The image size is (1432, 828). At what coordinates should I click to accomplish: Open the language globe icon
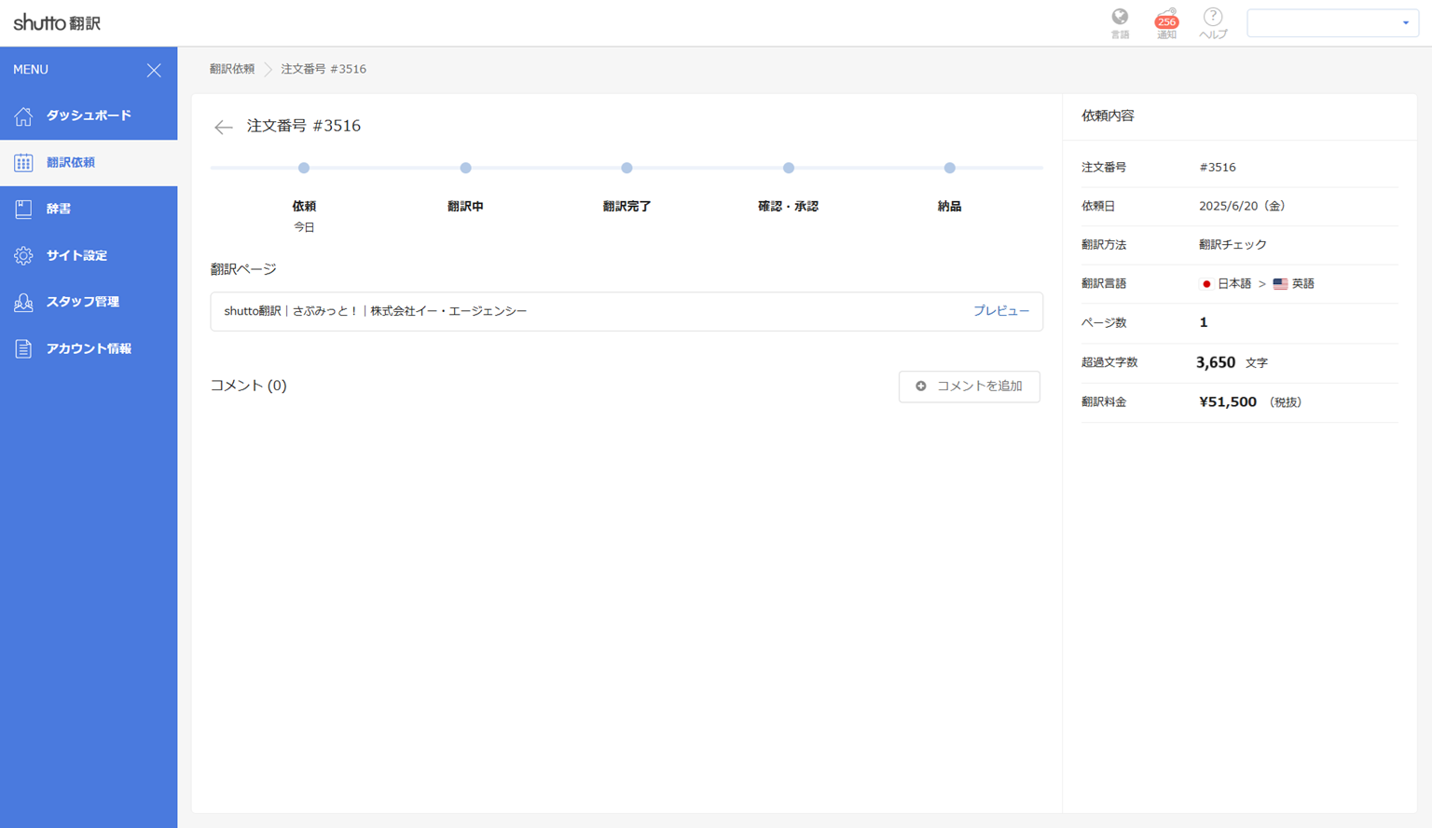pos(1120,17)
